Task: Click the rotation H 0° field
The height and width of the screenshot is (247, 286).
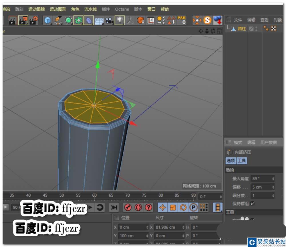Action: pos(204,227)
